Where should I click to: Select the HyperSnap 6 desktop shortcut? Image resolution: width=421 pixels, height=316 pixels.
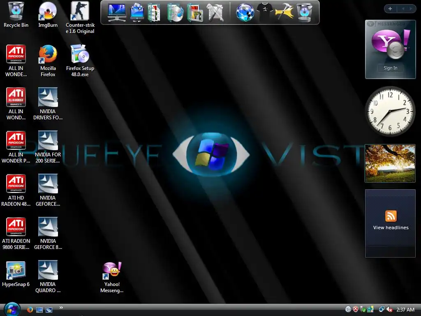16,274
